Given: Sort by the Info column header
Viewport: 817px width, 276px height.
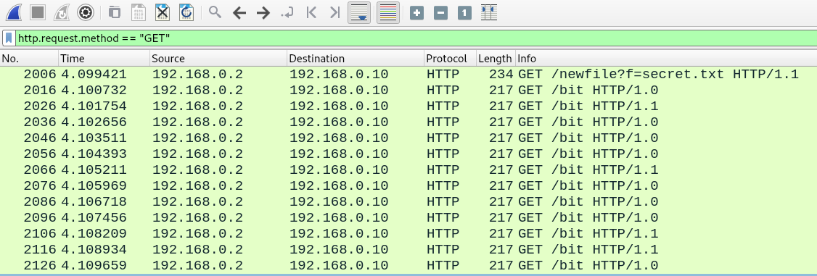Looking at the screenshot, I should (x=666, y=59).
